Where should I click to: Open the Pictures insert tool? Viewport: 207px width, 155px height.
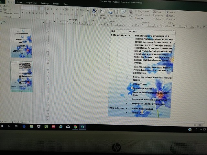click(x=110, y=13)
